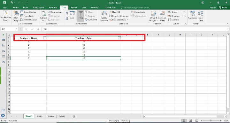The height and width of the screenshot is (123, 230).
Task: Click Kutools find and replace binoculars
Action: pos(3,62)
